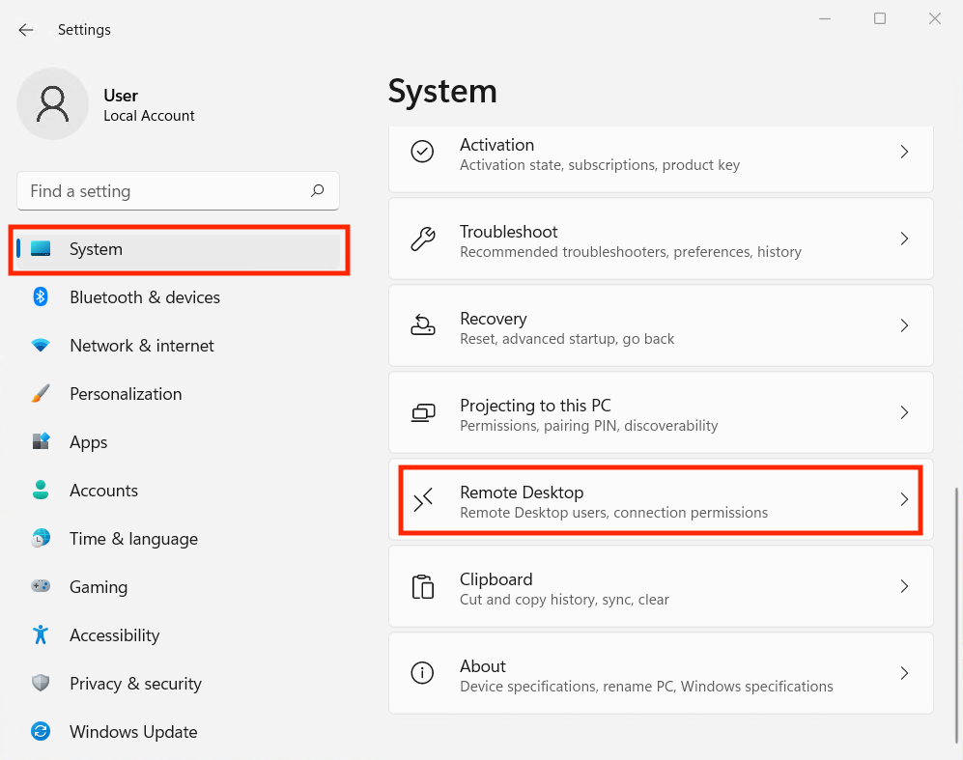
Task: Click the user profile avatar icon
Action: point(52,104)
